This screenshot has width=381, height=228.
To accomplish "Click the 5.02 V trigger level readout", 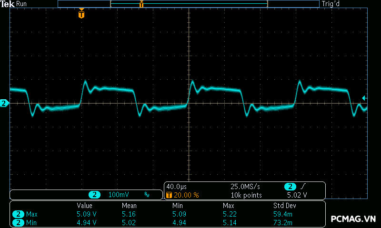I will pyautogui.click(x=297, y=195).
